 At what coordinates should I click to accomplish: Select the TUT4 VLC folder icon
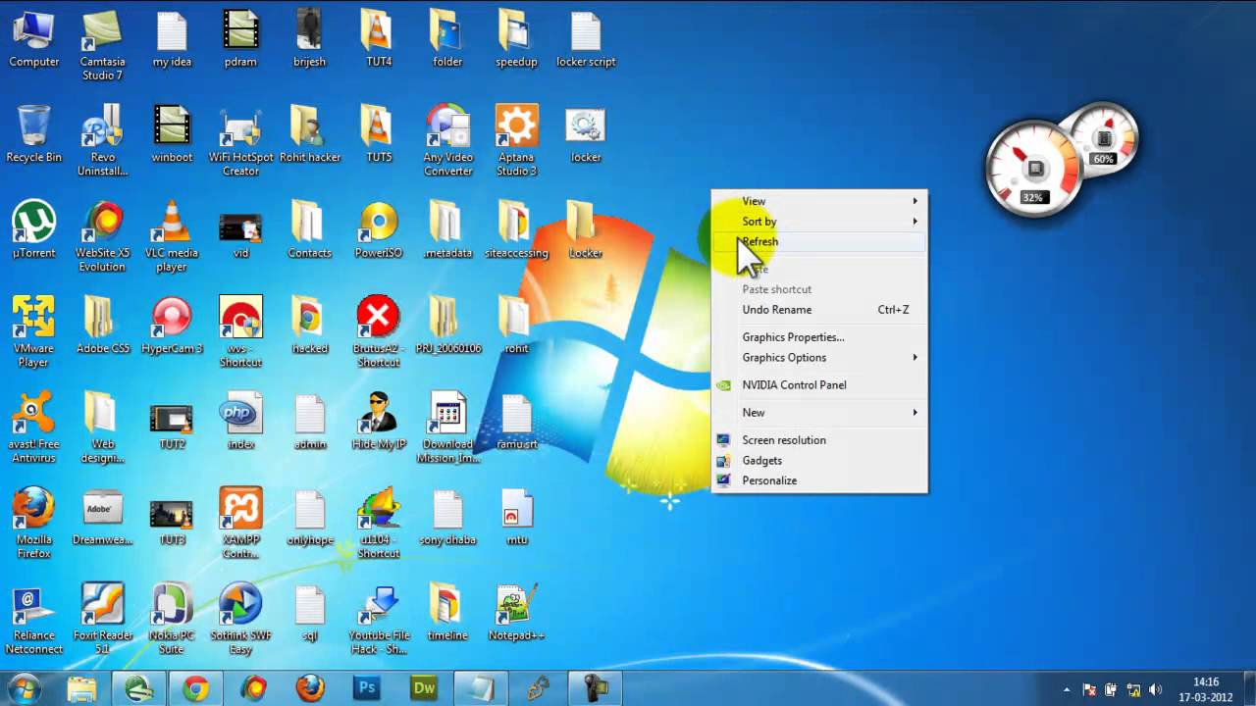pyautogui.click(x=378, y=40)
